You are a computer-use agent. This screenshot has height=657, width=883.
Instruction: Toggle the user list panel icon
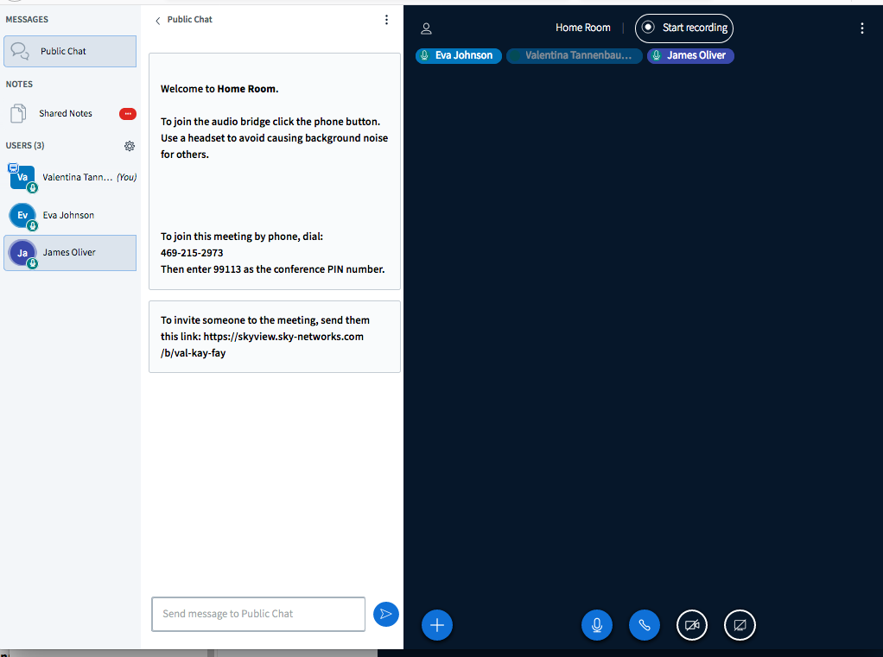[426, 28]
